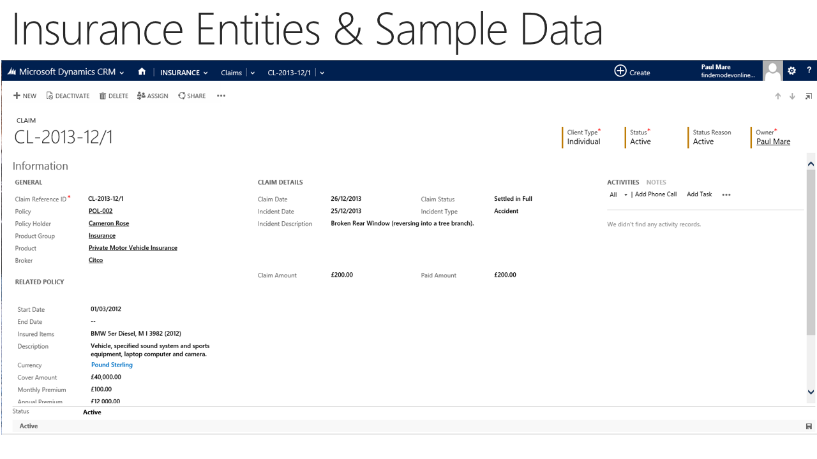Switch to the Notes tab
This screenshot has width=817, height=459.
click(x=656, y=182)
